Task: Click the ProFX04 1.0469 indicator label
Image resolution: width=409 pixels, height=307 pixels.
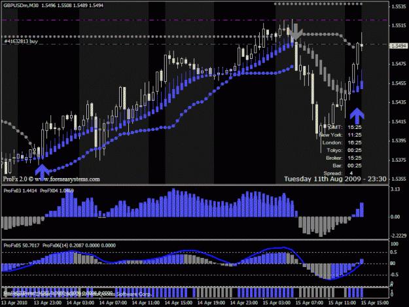Action: [x=57, y=190]
